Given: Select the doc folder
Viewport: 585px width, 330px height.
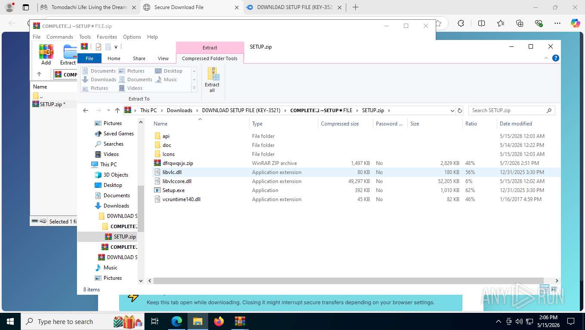Looking at the screenshot, I should [x=167, y=145].
